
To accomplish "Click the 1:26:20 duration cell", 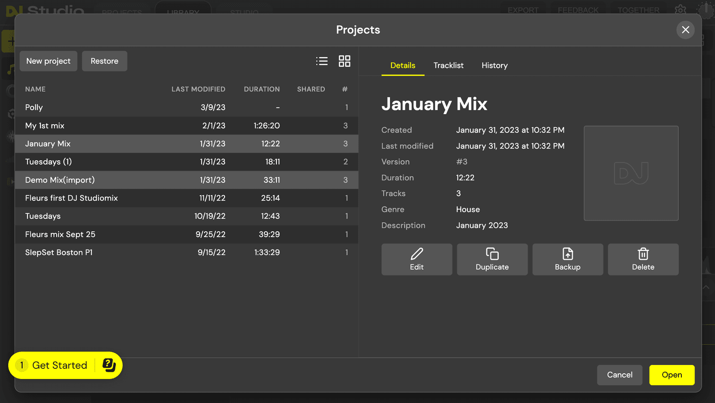I will coord(266,126).
